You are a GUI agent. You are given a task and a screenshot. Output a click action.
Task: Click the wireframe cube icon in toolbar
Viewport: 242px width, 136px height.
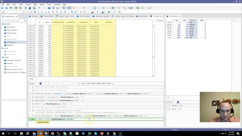pyautogui.click(x=53, y=8)
